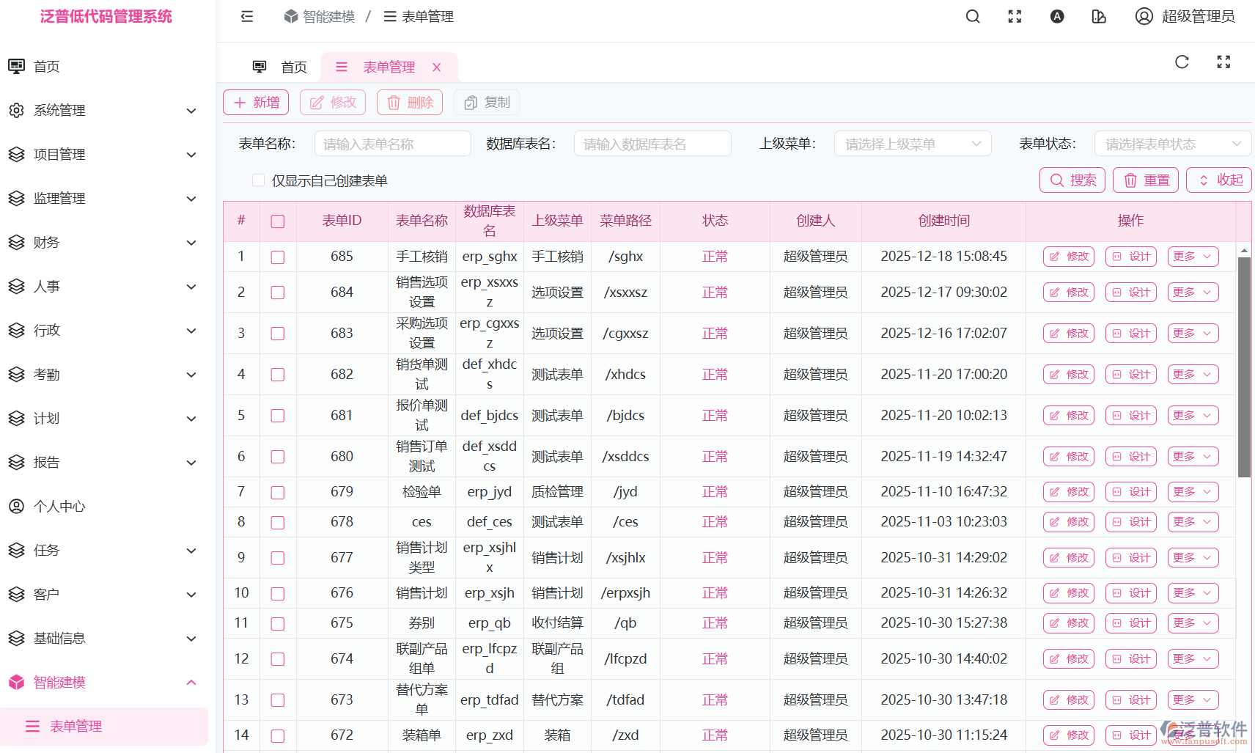Viewport: 1255px width, 753px height.
Task: Click the 个人中心 sidebar icon
Action: 16,506
